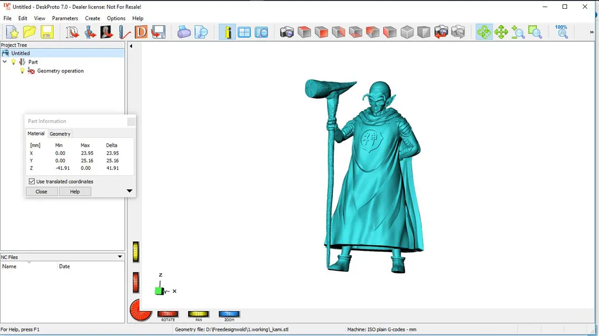Select the light gray isometric cube view
The height and width of the screenshot is (336, 599).
[407, 32]
